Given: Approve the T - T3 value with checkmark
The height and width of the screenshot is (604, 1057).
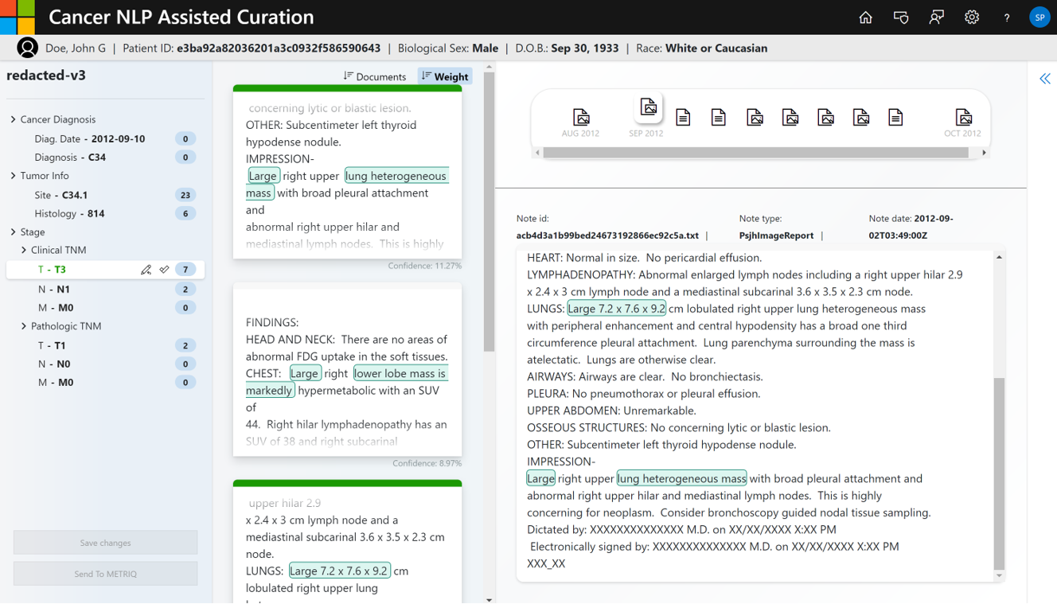Looking at the screenshot, I should [x=164, y=270].
